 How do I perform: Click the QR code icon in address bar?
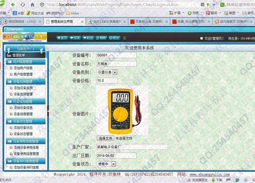[x=203, y=5]
